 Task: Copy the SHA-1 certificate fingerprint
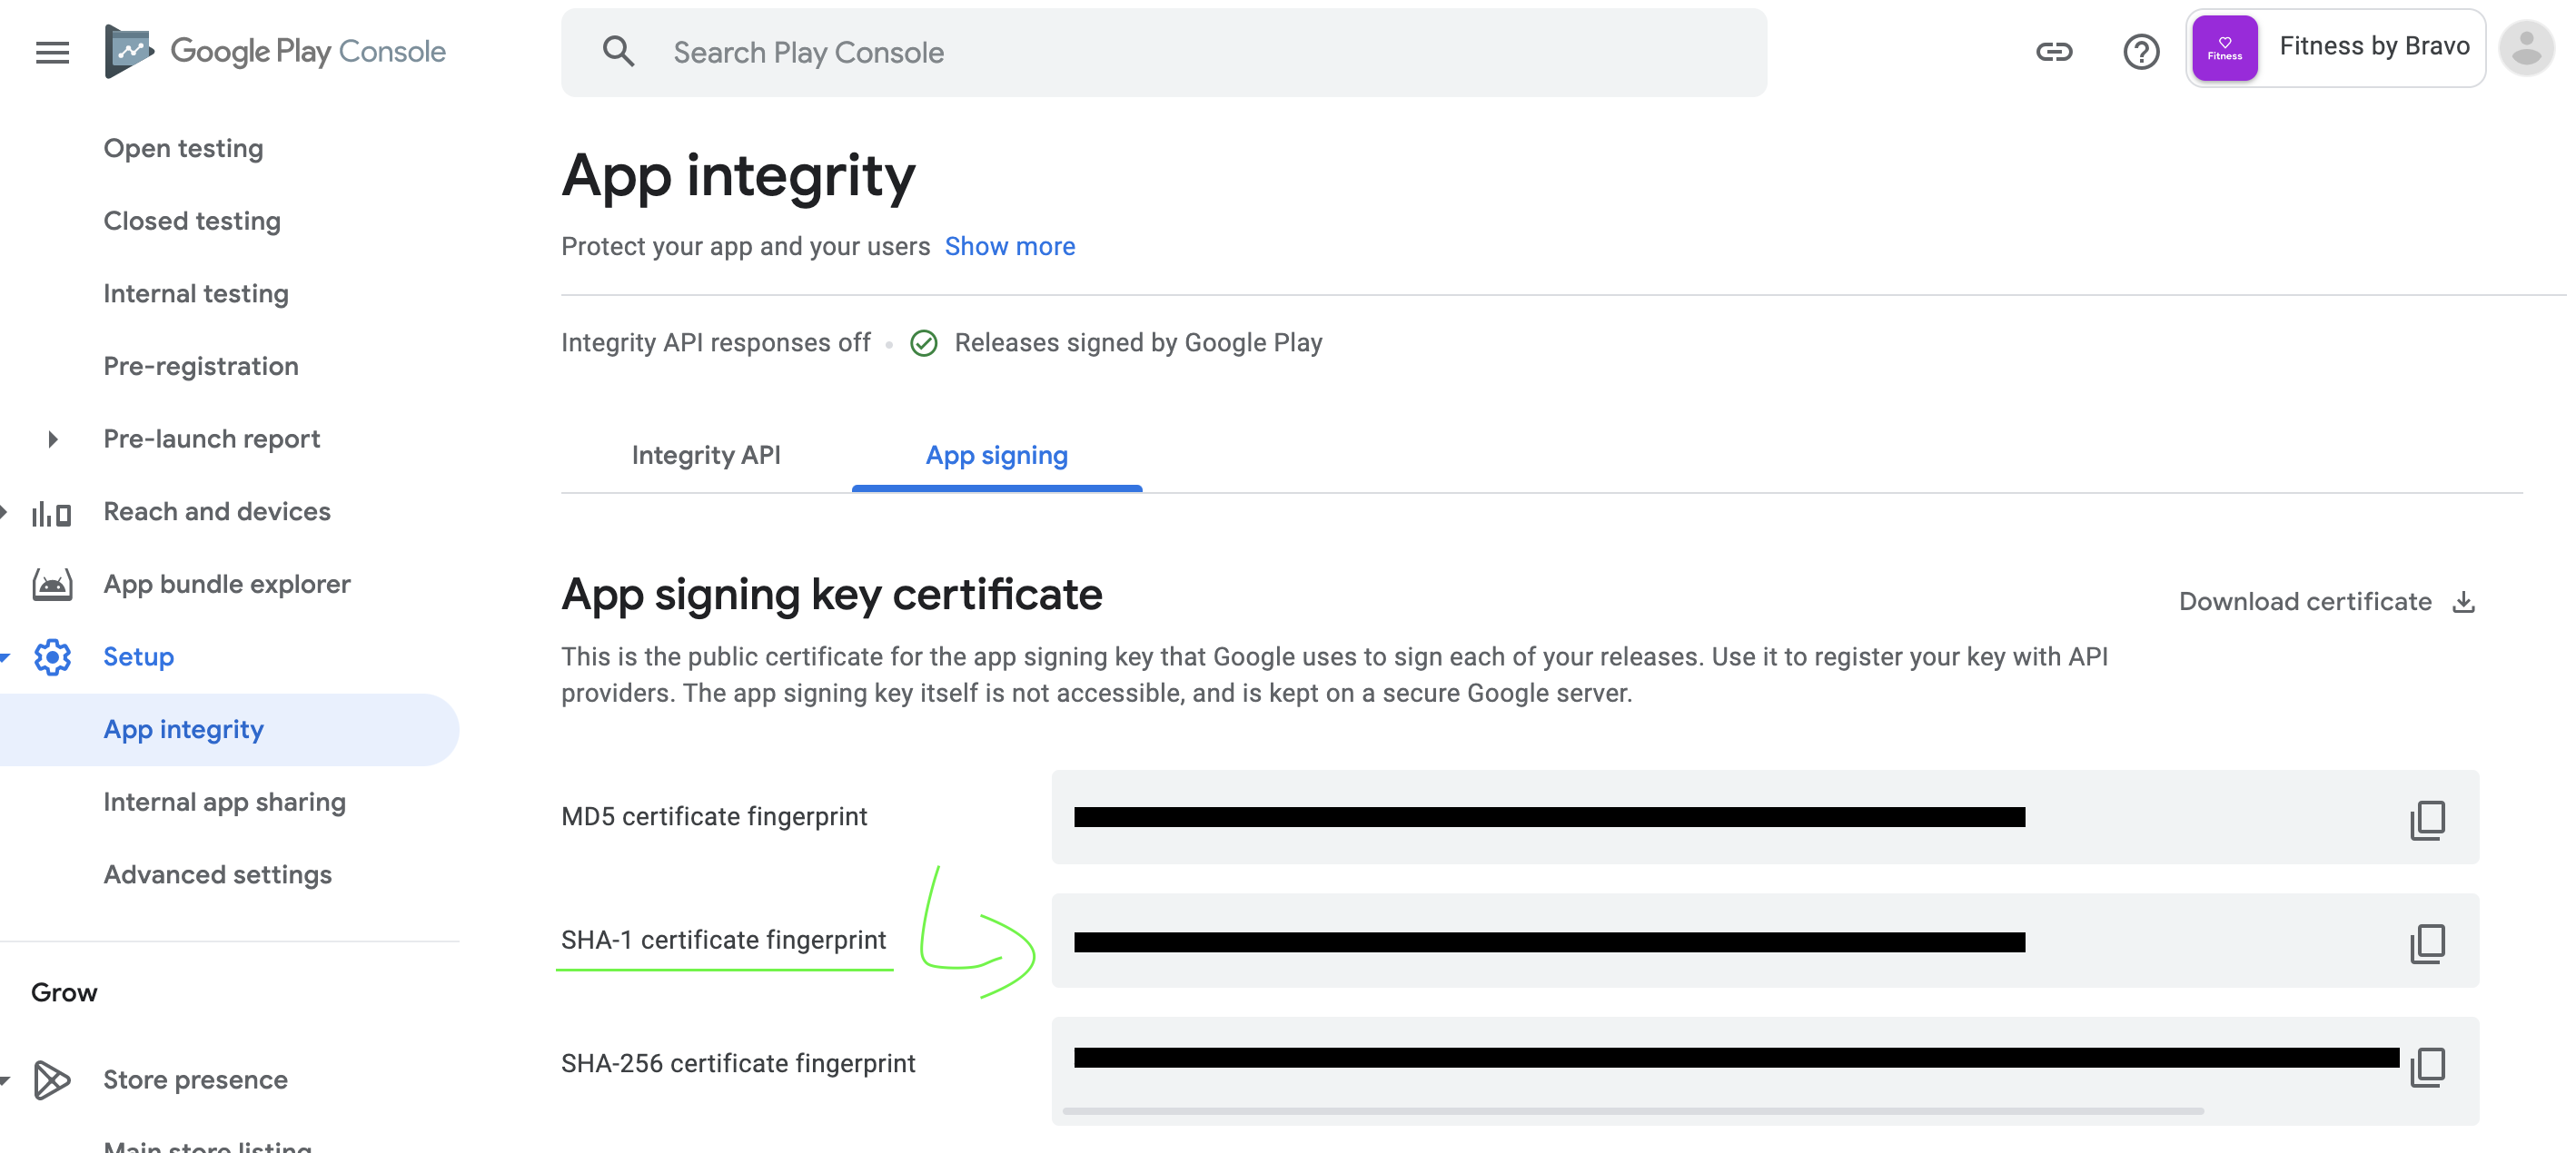[x=2427, y=943]
